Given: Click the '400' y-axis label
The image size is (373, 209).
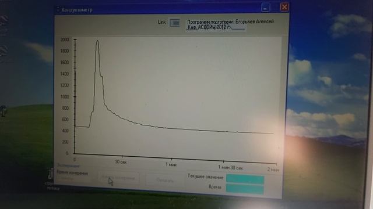Looking at the screenshot, I should tap(65, 131).
